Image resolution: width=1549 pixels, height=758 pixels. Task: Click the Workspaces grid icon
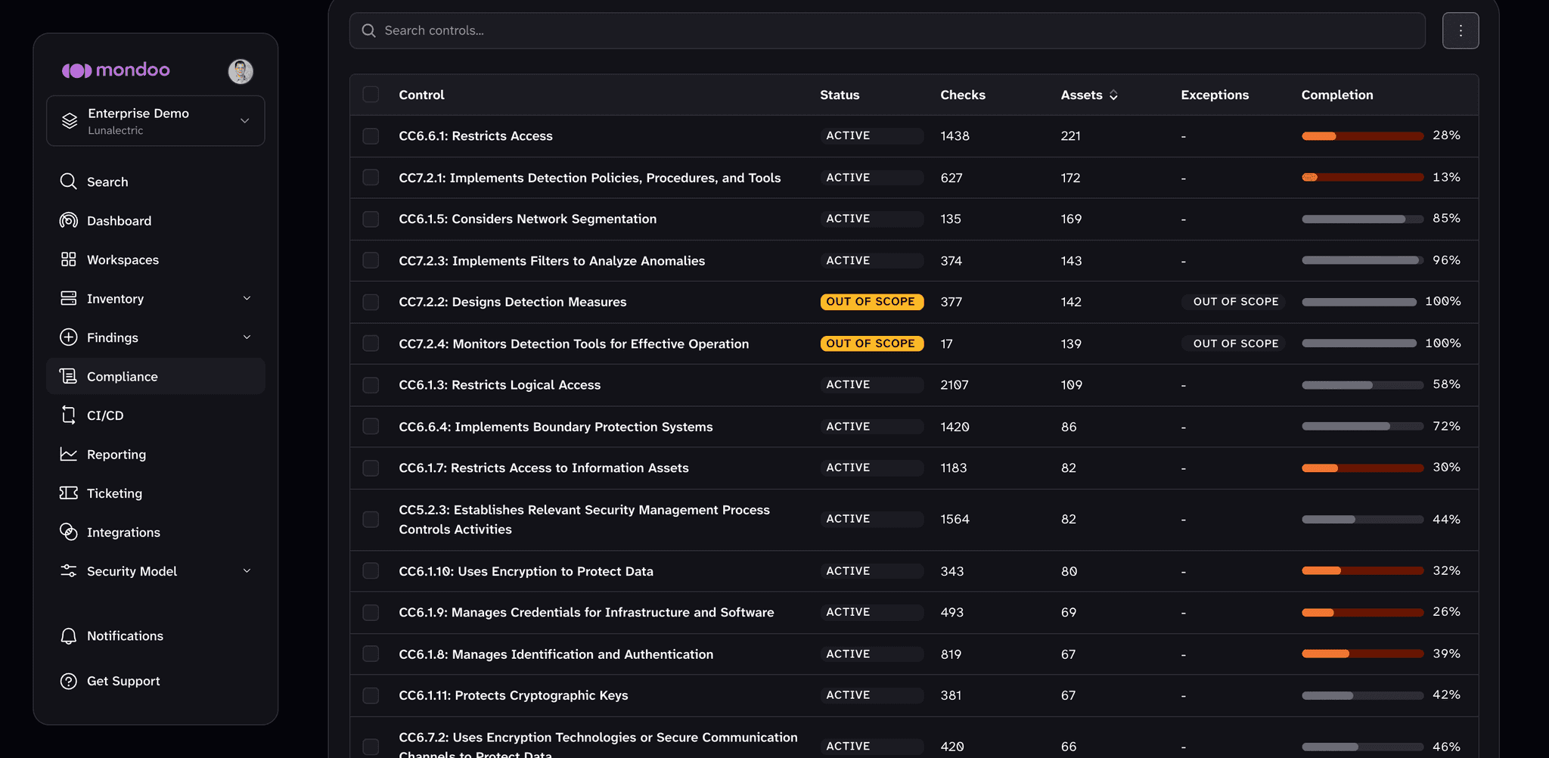click(x=69, y=259)
